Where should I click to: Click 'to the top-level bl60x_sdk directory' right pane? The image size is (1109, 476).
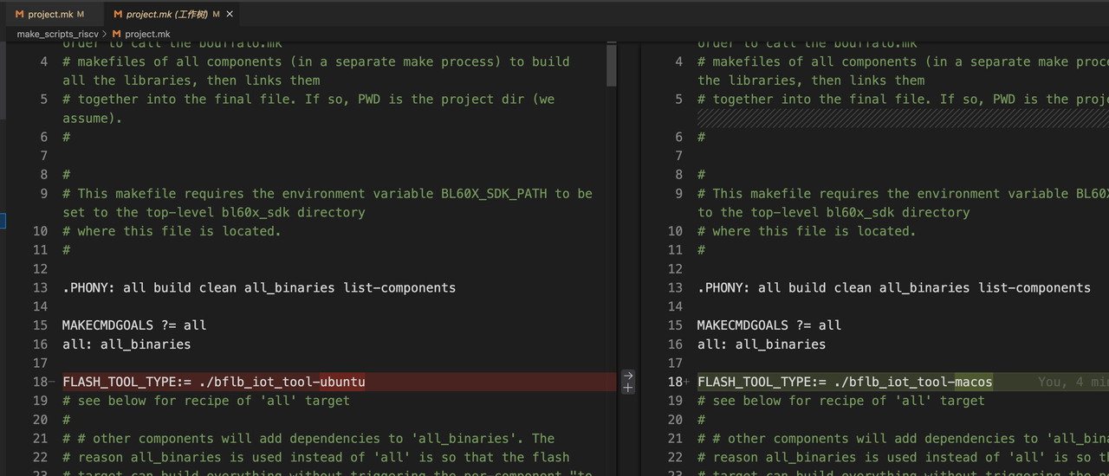click(833, 212)
